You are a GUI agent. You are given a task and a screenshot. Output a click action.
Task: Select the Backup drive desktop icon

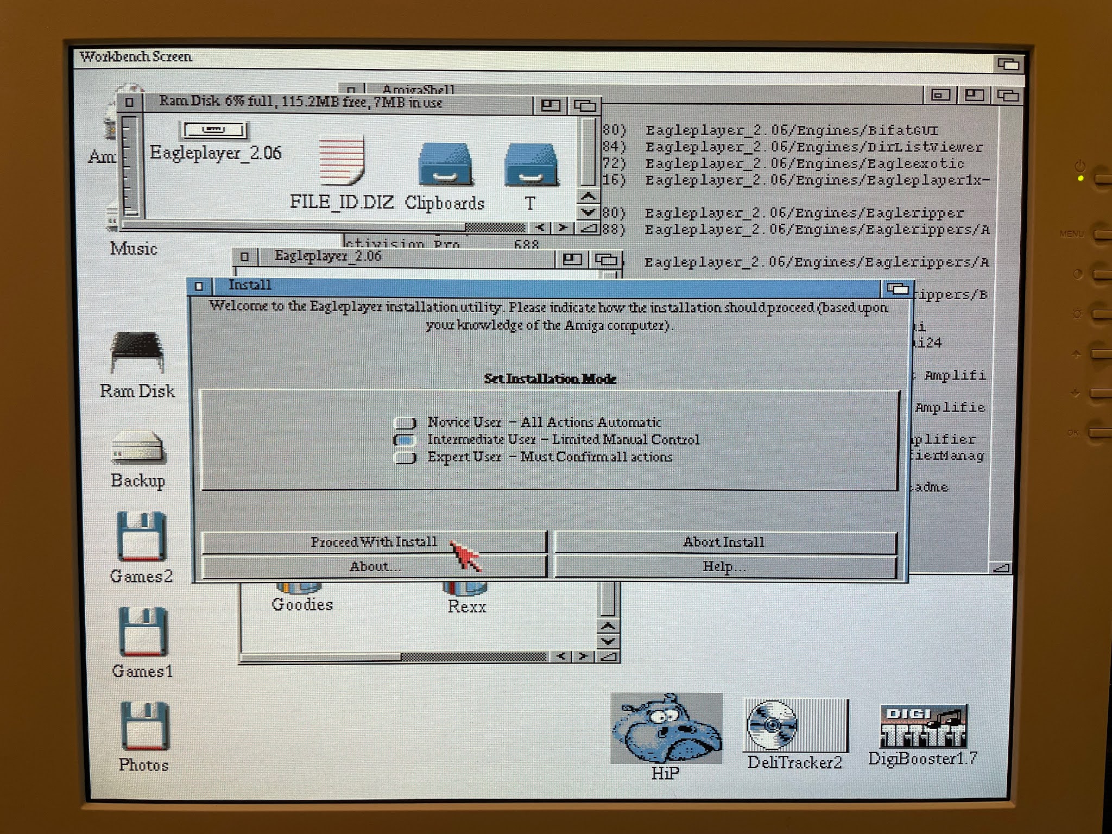(x=138, y=460)
